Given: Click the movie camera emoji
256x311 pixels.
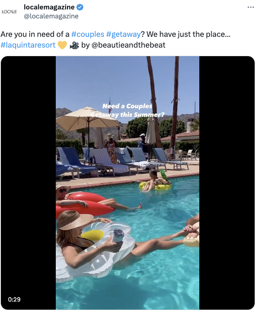Looking at the screenshot, I should click(x=74, y=45).
